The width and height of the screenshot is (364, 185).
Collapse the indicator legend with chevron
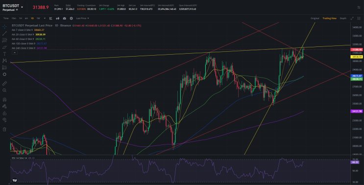click(x=14, y=53)
